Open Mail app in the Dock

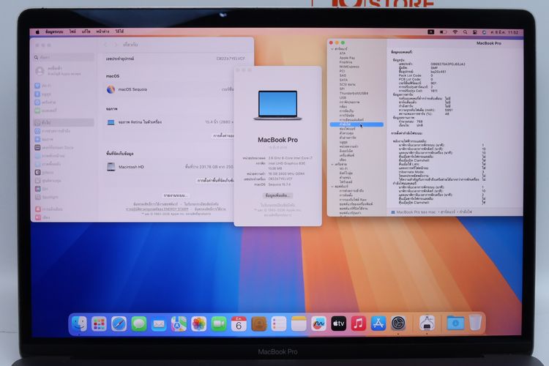click(x=159, y=324)
